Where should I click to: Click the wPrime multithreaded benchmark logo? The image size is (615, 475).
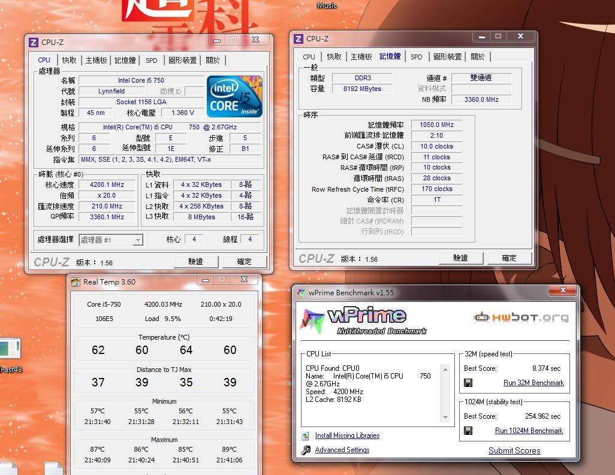click(364, 320)
